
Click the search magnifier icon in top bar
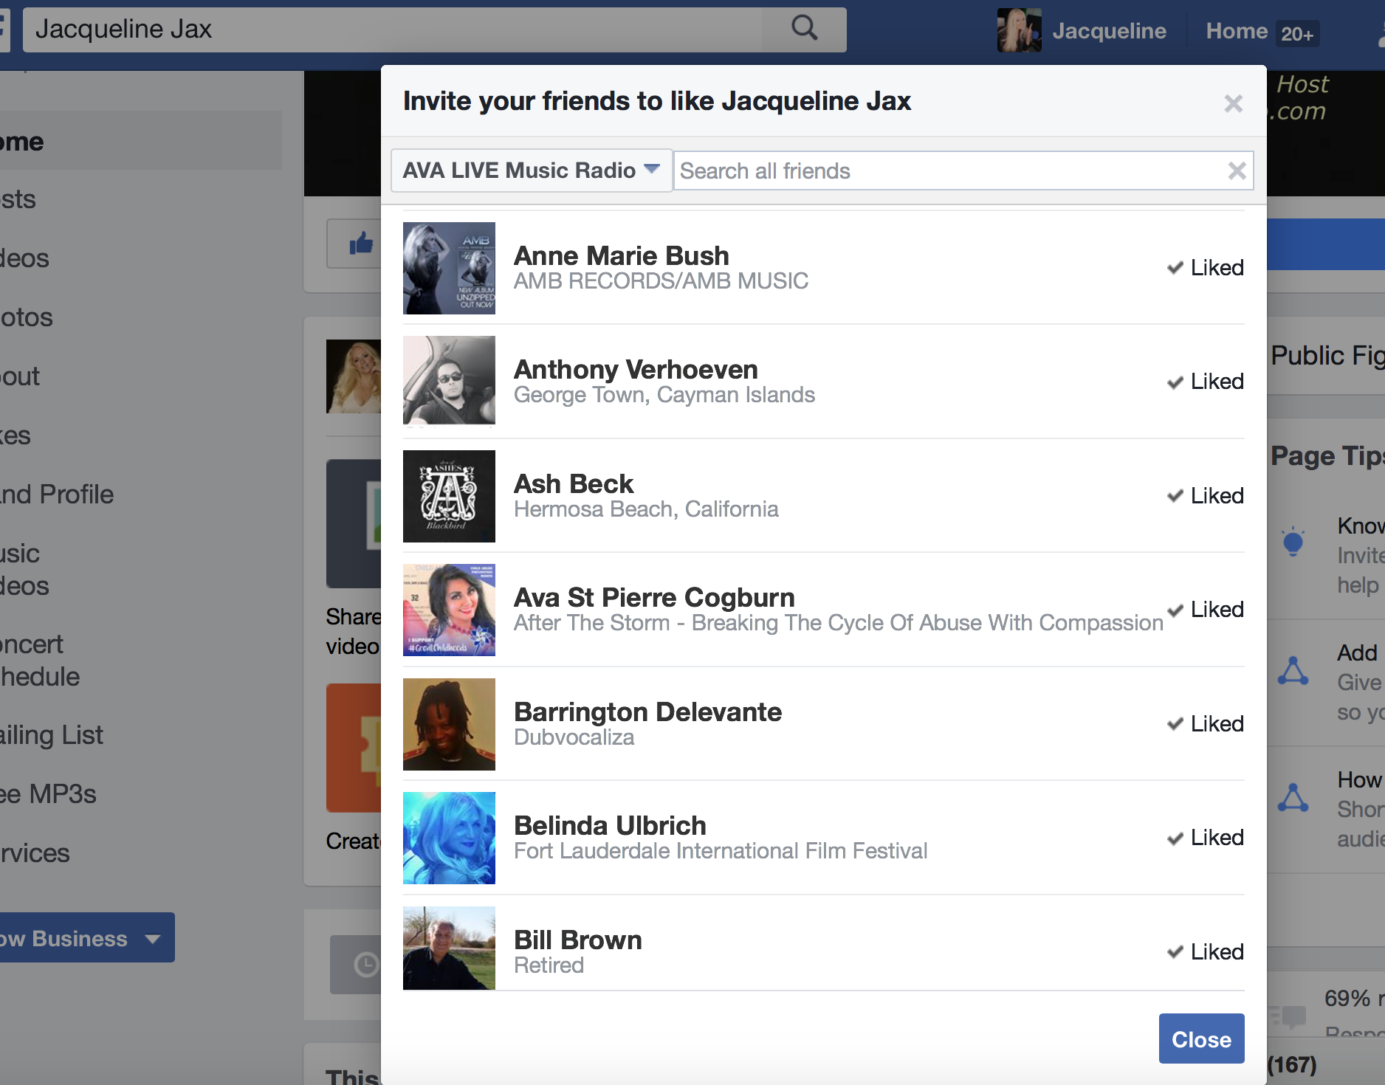point(804,29)
